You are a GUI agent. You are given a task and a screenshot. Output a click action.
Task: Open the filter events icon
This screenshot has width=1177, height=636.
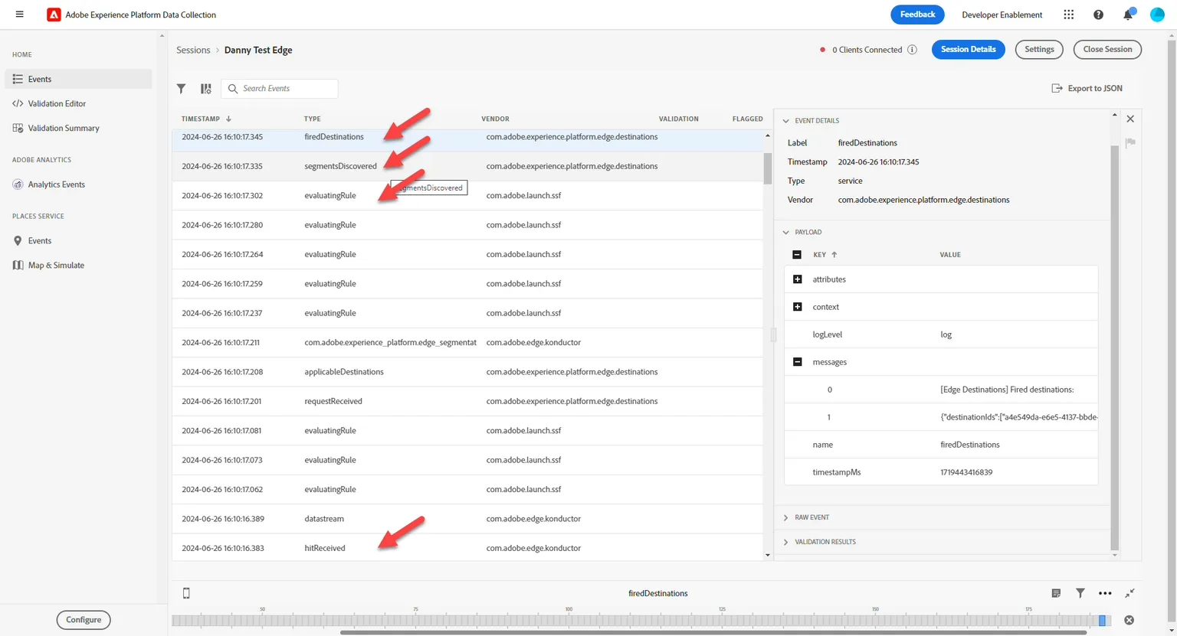point(181,89)
